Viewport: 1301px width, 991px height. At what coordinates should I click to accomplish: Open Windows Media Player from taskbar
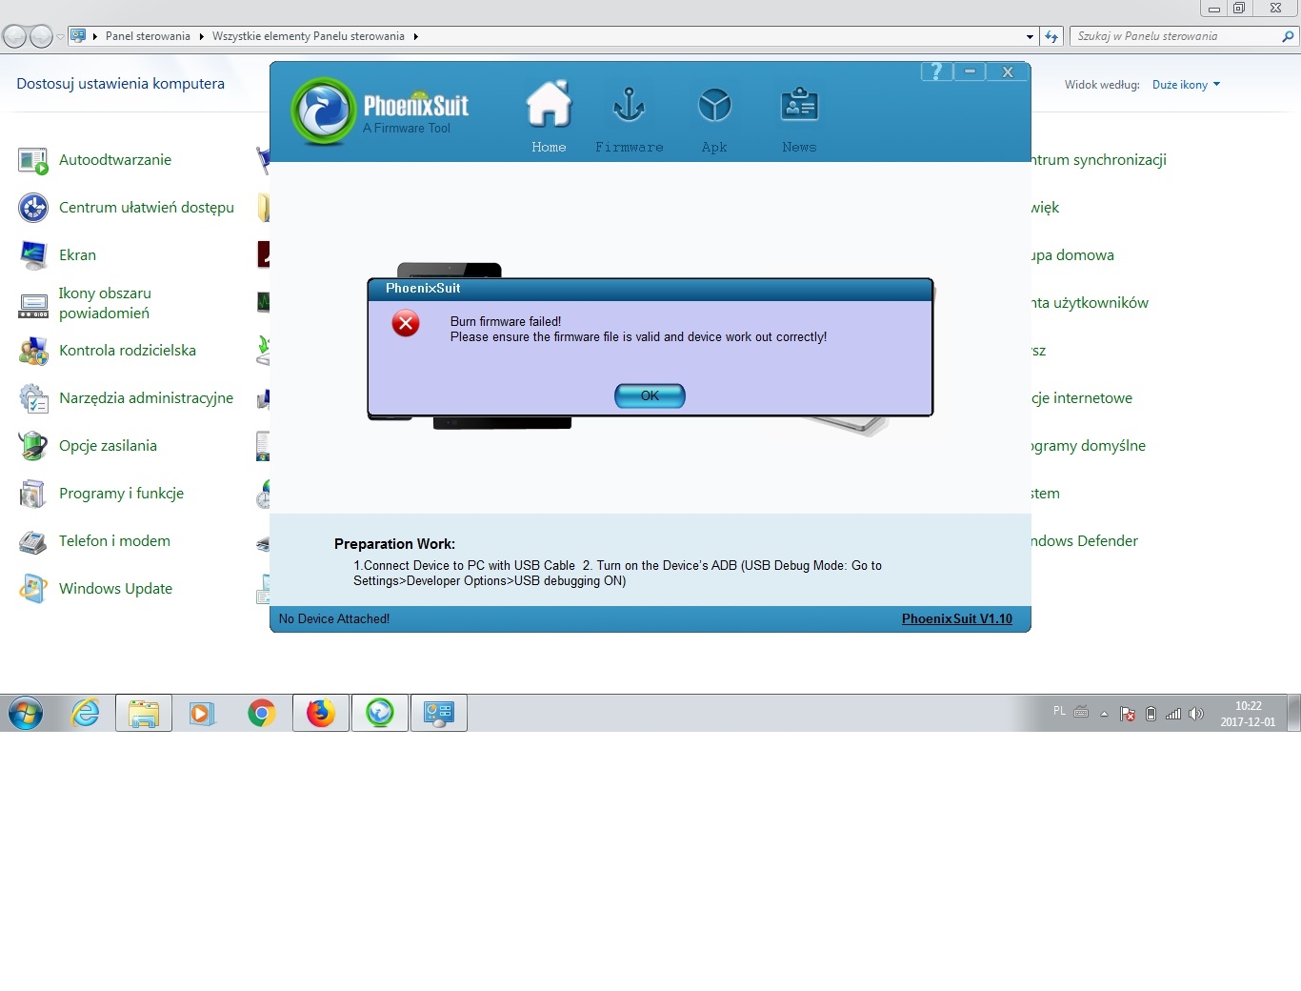point(202,713)
